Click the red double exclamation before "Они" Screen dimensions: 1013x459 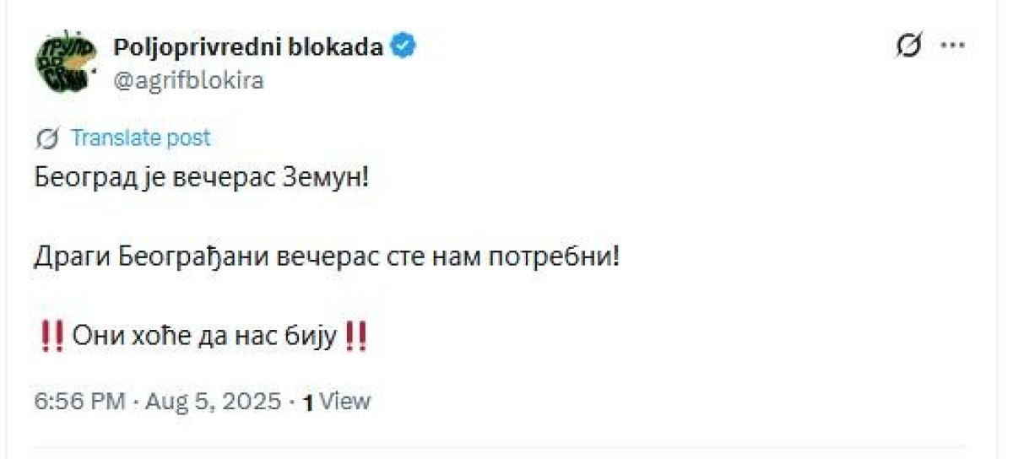tap(52, 337)
